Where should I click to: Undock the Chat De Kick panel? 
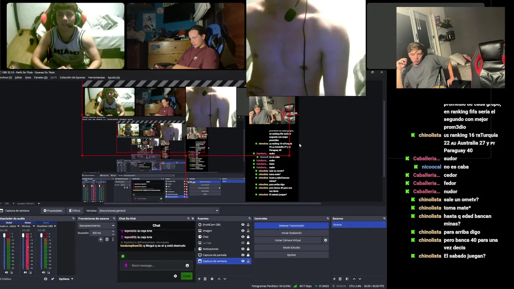188,218
